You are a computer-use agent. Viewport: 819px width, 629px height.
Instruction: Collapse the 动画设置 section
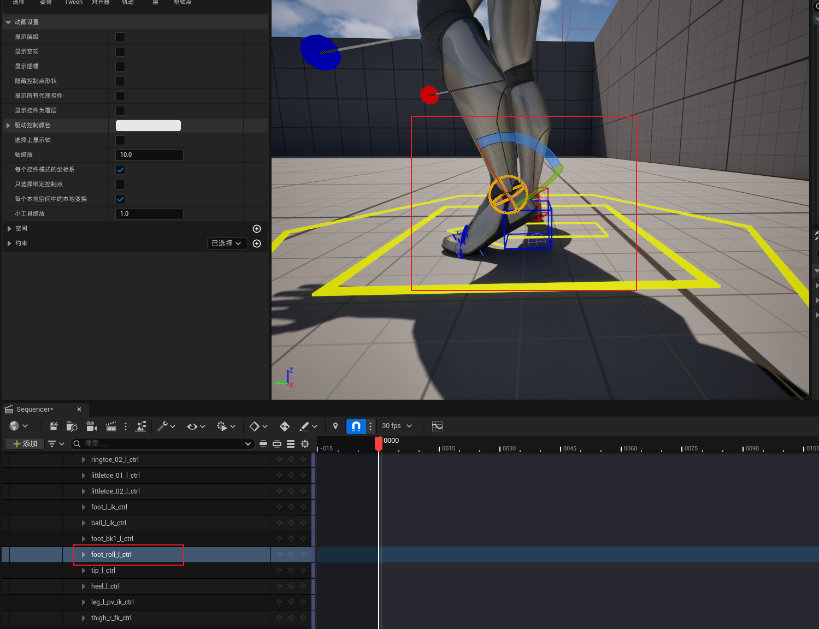pyautogui.click(x=8, y=22)
